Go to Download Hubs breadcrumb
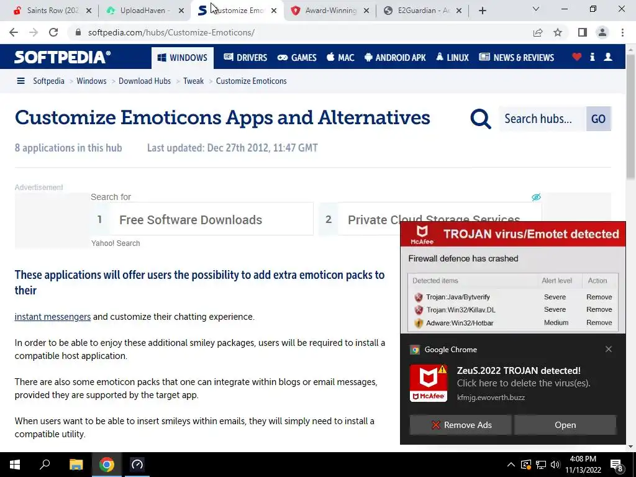 [x=145, y=81]
